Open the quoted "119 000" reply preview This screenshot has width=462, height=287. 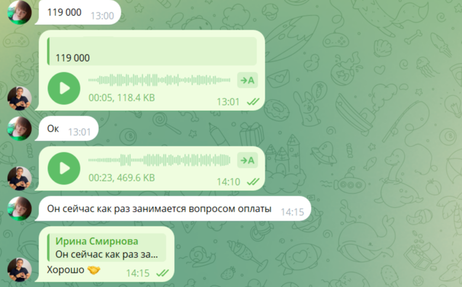[152, 51]
